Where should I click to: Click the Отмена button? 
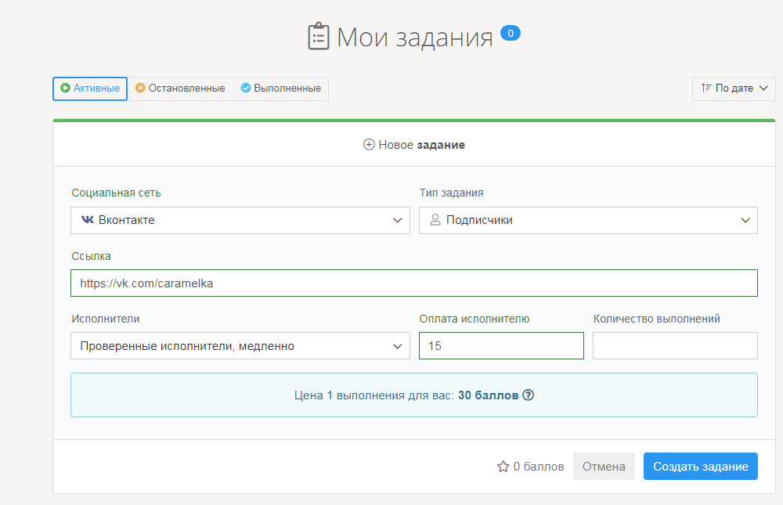(x=604, y=467)
